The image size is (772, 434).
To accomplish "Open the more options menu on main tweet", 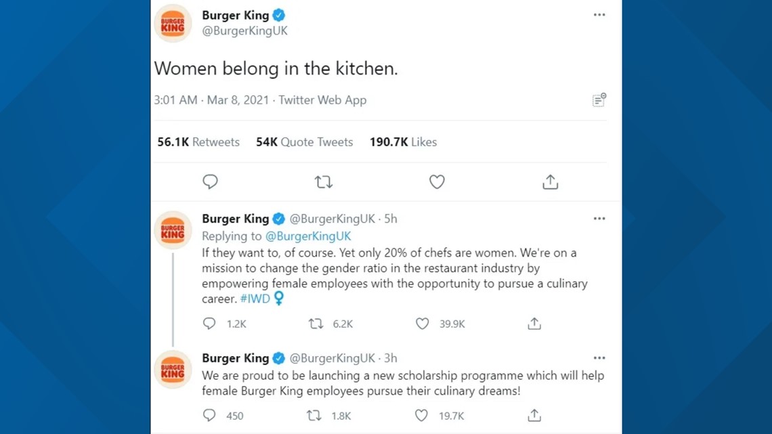I will 599,14.
